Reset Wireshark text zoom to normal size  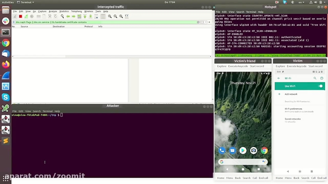click(121, 16)
